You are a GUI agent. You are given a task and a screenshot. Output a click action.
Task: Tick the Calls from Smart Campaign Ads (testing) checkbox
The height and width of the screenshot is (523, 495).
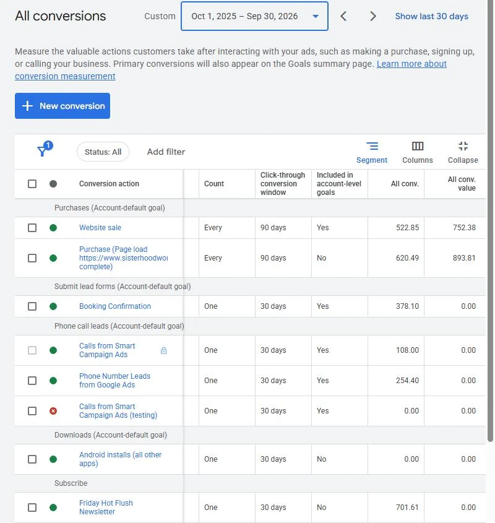point(32,411)
